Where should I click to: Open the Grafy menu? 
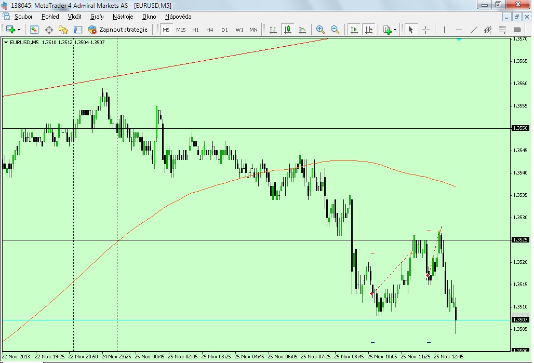pyautogui.click(x=97, y=16)
